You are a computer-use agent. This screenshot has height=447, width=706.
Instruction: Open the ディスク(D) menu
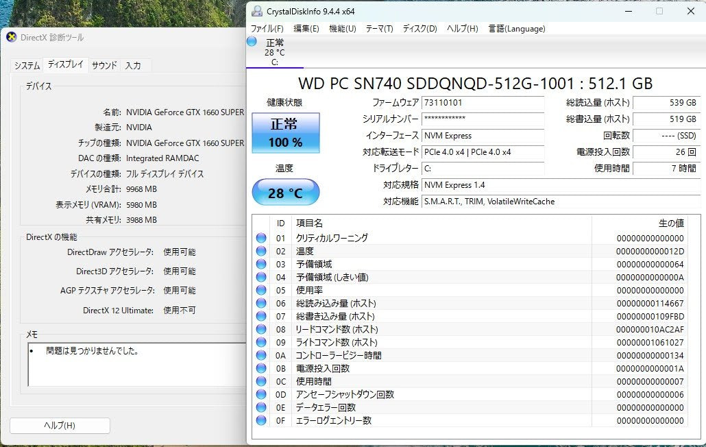pyautogui.click(x=419, y=29)
